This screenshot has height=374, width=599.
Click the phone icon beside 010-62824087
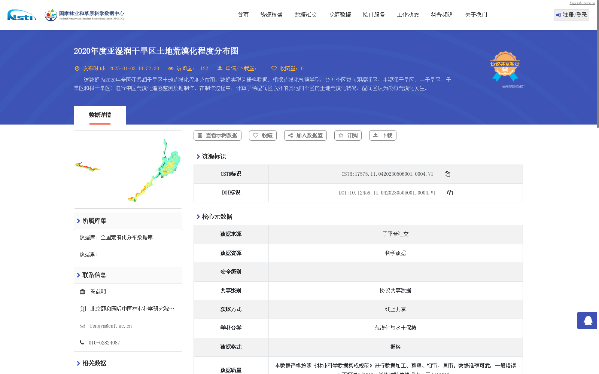click(82, 343)
